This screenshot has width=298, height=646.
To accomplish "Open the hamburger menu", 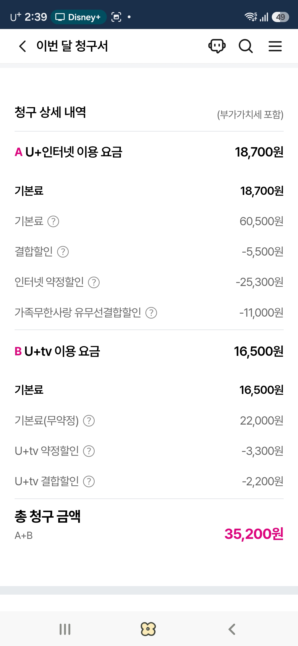I will coord(275,46).
